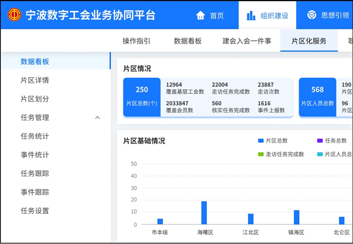
Task: Open 片区详情 in the sidebar
Action: [x=35, y=81]
